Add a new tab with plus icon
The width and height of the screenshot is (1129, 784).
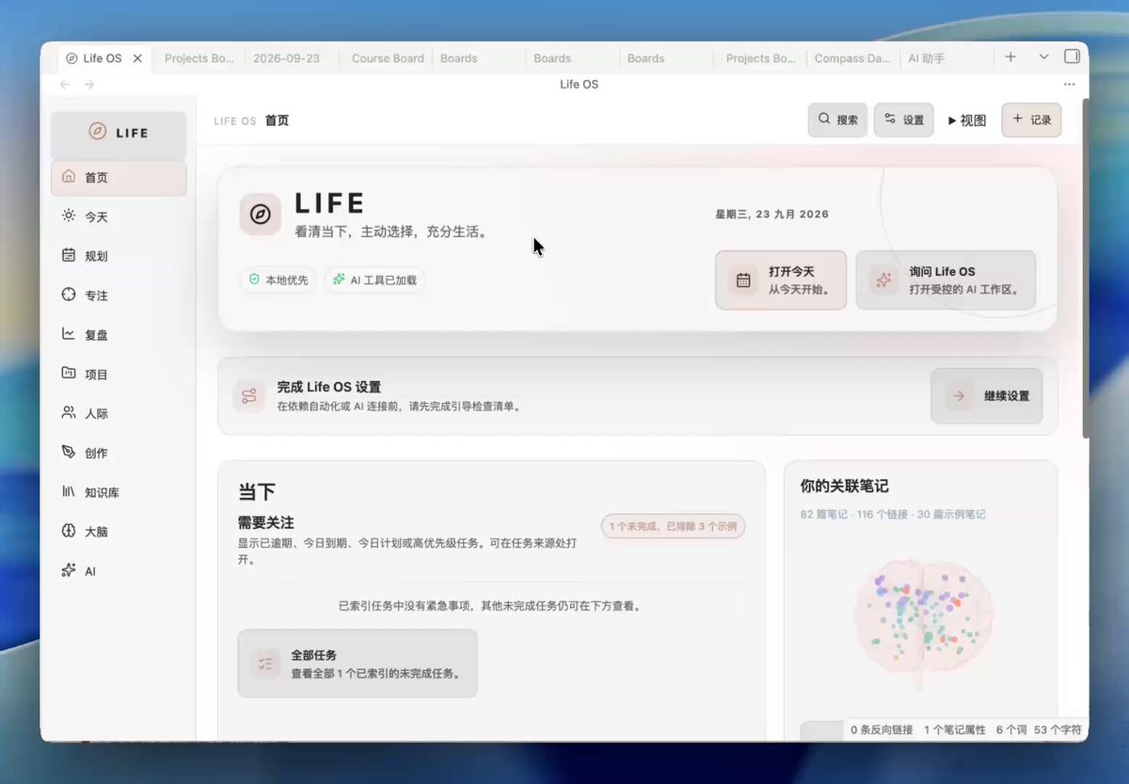1010,57
